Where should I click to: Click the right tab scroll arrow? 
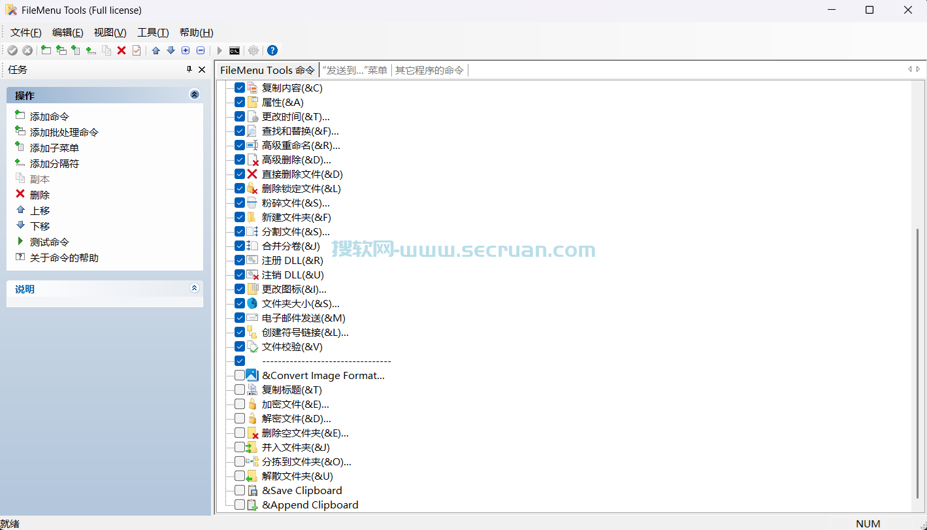[918, 69]
